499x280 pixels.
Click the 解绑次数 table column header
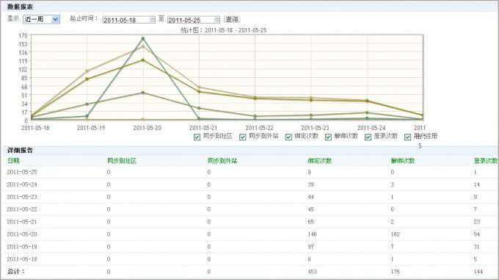(x=403, y=161)
